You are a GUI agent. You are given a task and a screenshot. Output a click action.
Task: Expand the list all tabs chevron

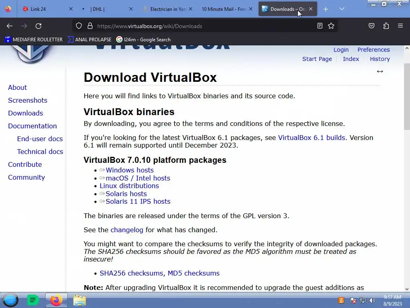[x=342, y=9]
